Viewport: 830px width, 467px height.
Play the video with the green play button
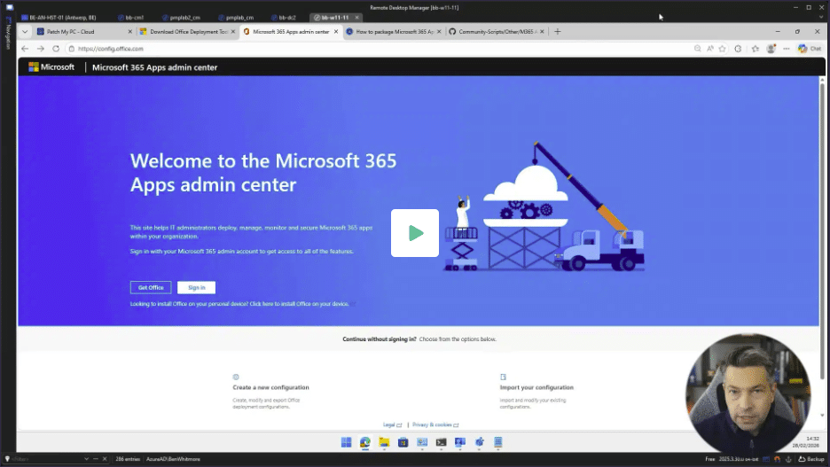tap(415, 233)
